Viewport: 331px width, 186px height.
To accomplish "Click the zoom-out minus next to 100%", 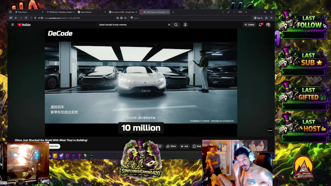I will pyautogui.click(x=234, y=12).
